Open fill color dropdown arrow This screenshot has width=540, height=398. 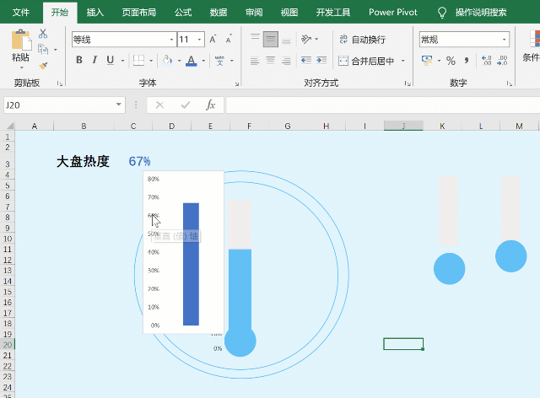[x=179, y=61]
